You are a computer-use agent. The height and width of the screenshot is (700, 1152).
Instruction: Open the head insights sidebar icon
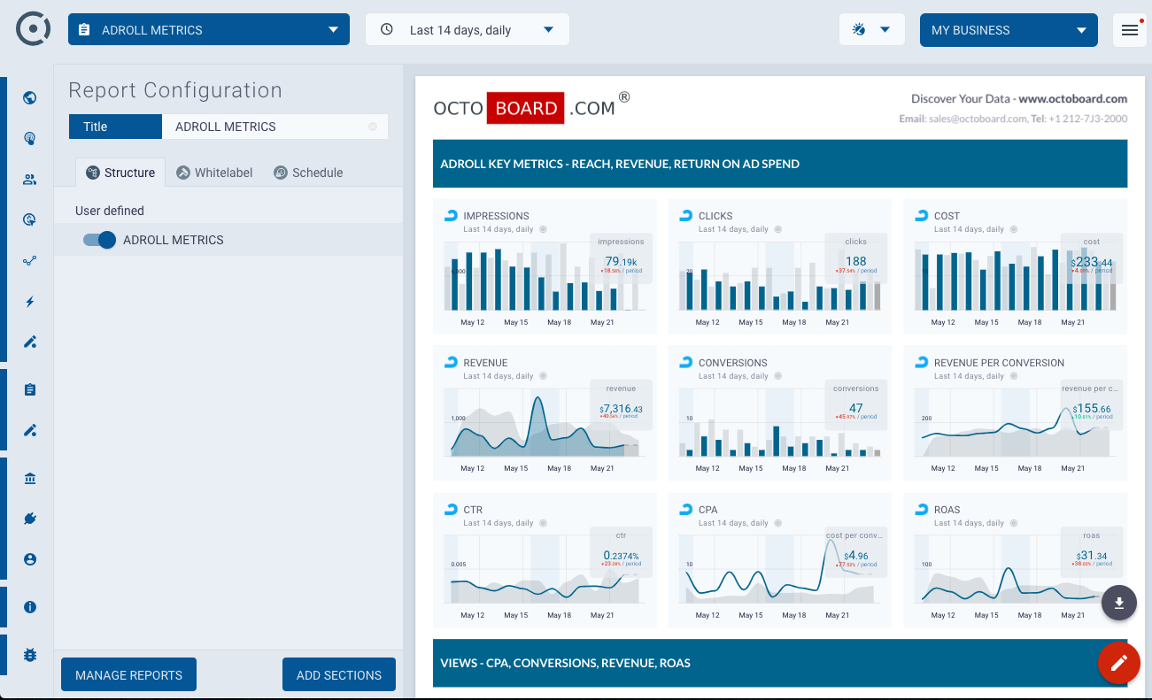(30, 139)
